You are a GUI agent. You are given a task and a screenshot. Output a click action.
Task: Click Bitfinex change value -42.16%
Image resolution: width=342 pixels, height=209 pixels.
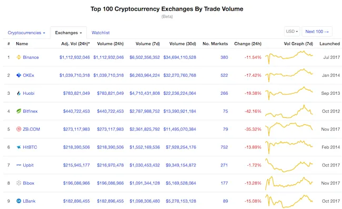[x=253, y=111]
